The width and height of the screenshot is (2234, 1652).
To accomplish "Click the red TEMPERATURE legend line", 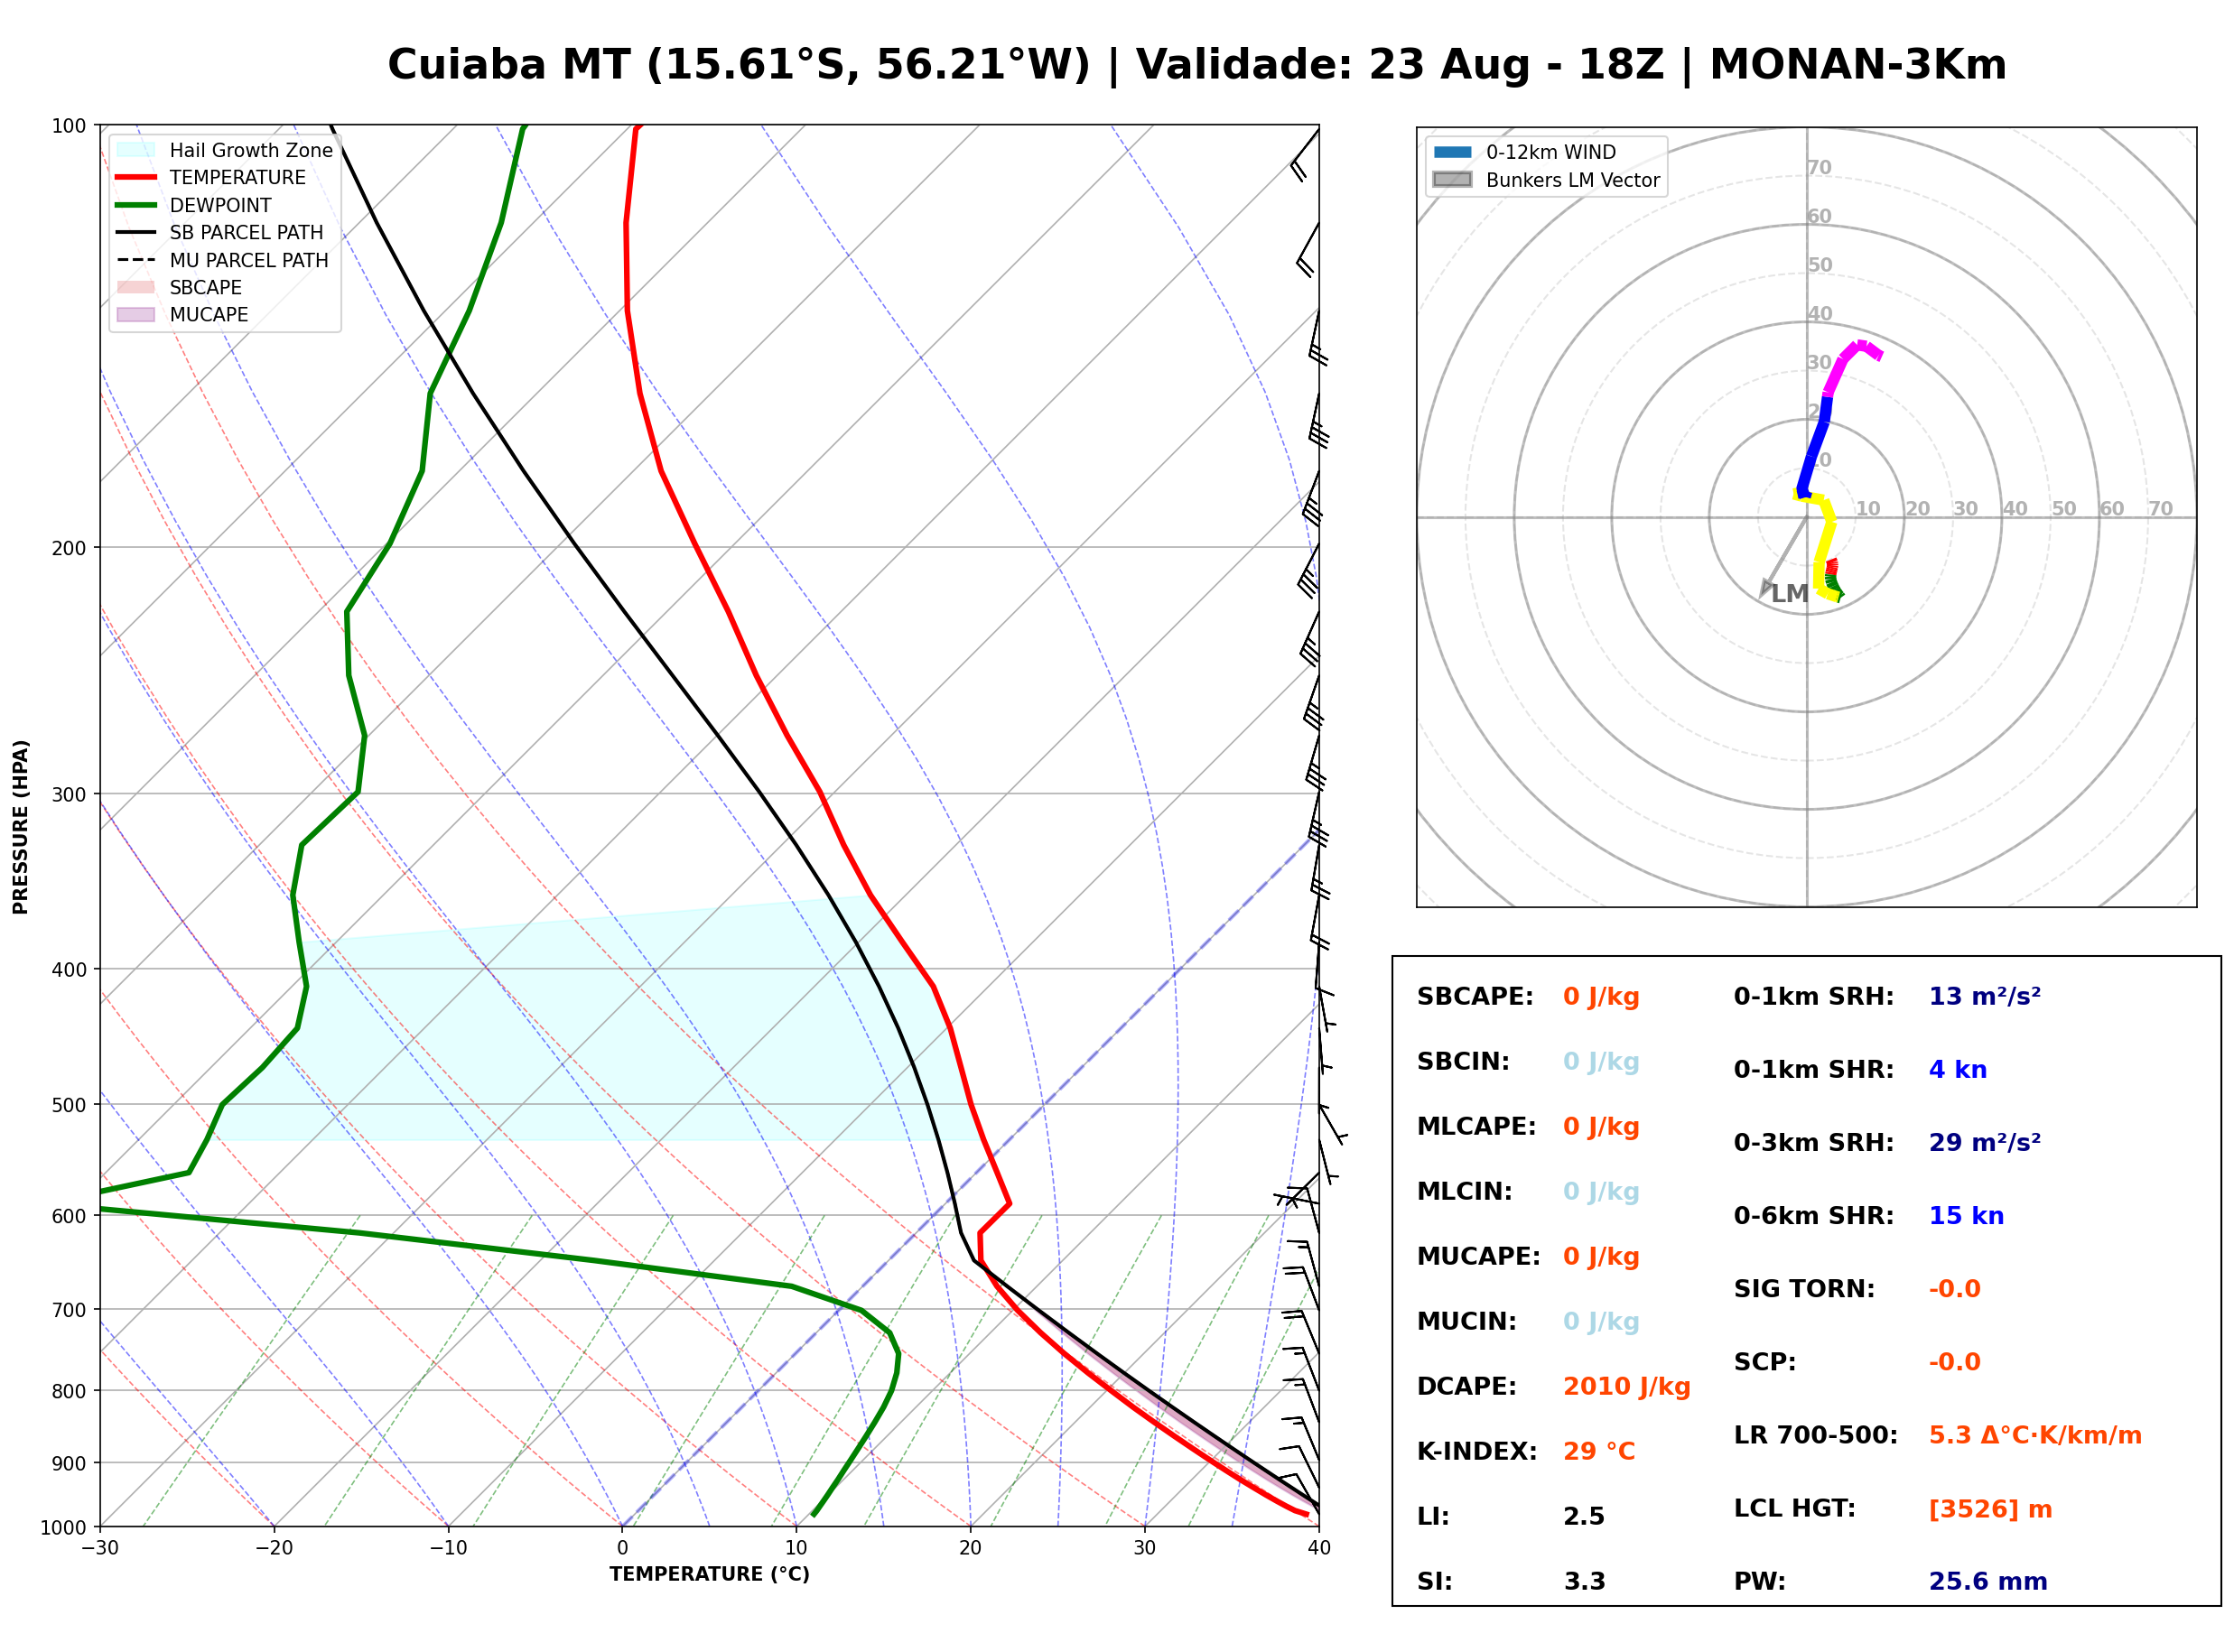I will point(136,177).
